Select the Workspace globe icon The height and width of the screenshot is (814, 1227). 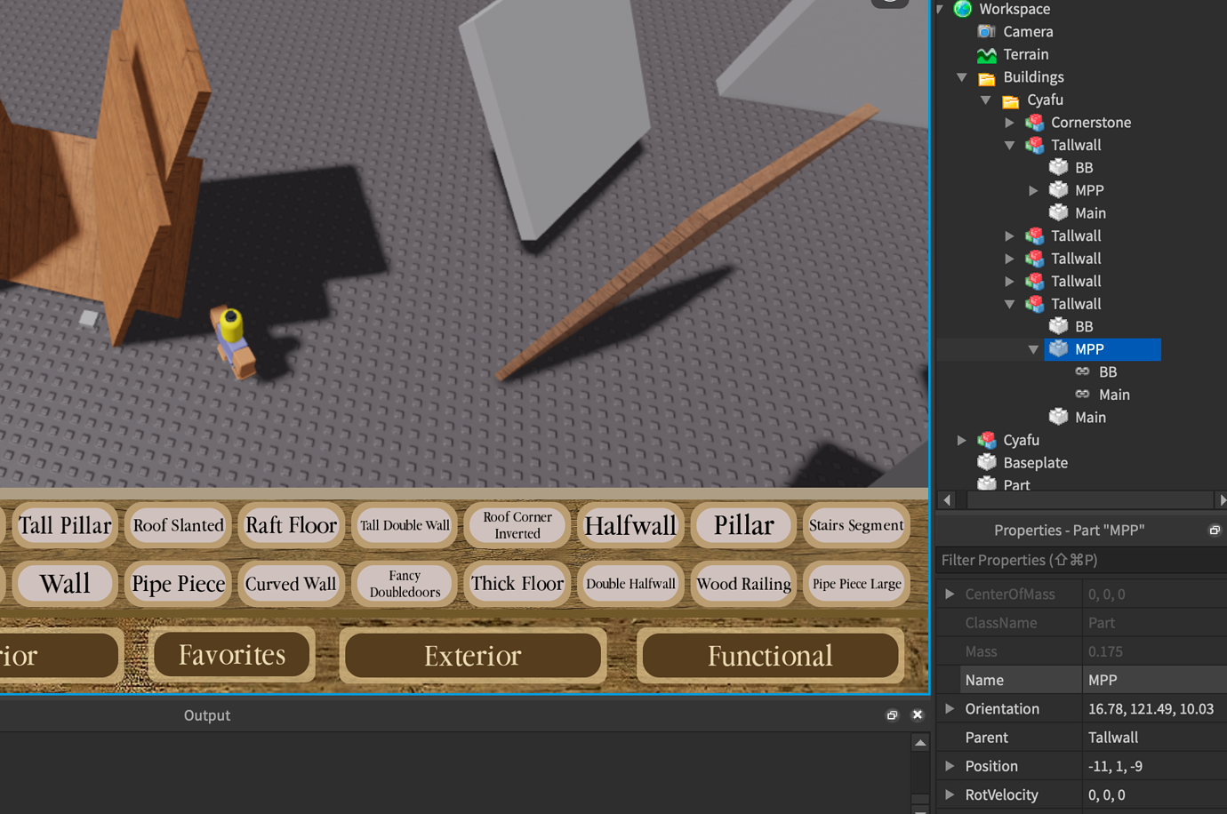[x=963, y=9]
